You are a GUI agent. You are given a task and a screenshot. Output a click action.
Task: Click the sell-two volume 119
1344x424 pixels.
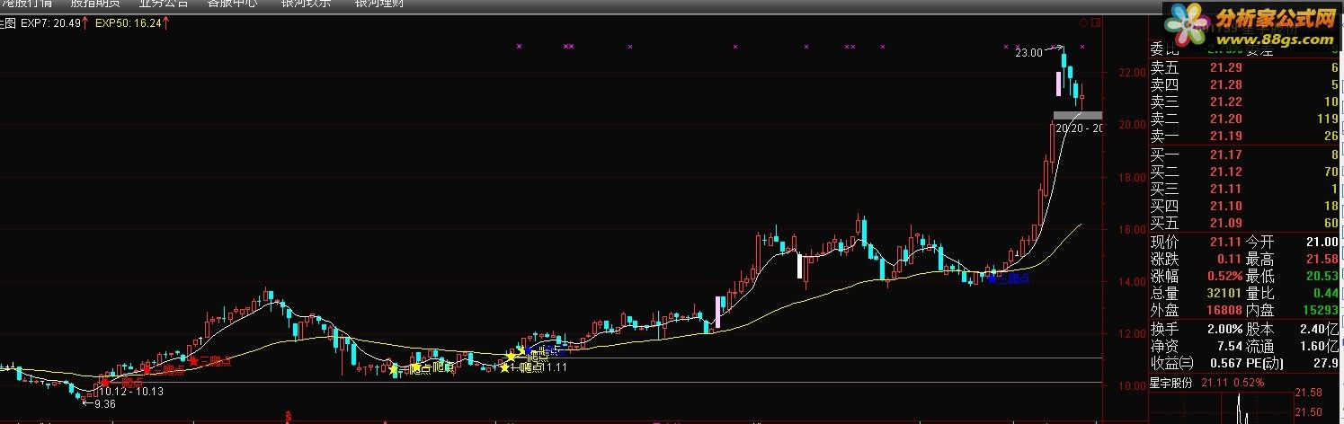click(1327, 119)
